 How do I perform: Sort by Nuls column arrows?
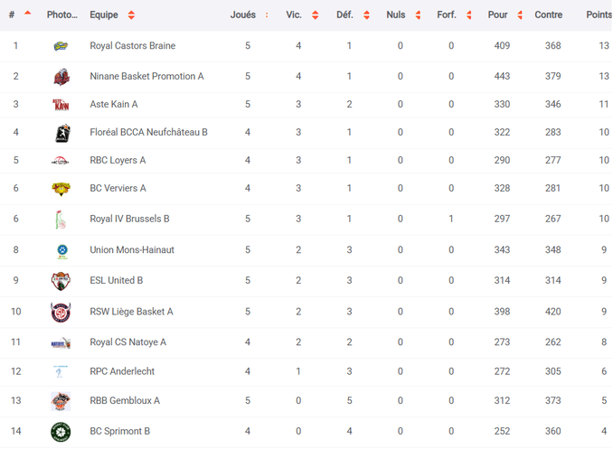(418, 15)
